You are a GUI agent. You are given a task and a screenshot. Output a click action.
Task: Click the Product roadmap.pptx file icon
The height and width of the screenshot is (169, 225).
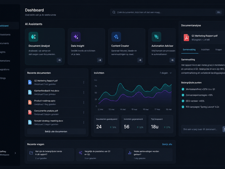(30, 102)
